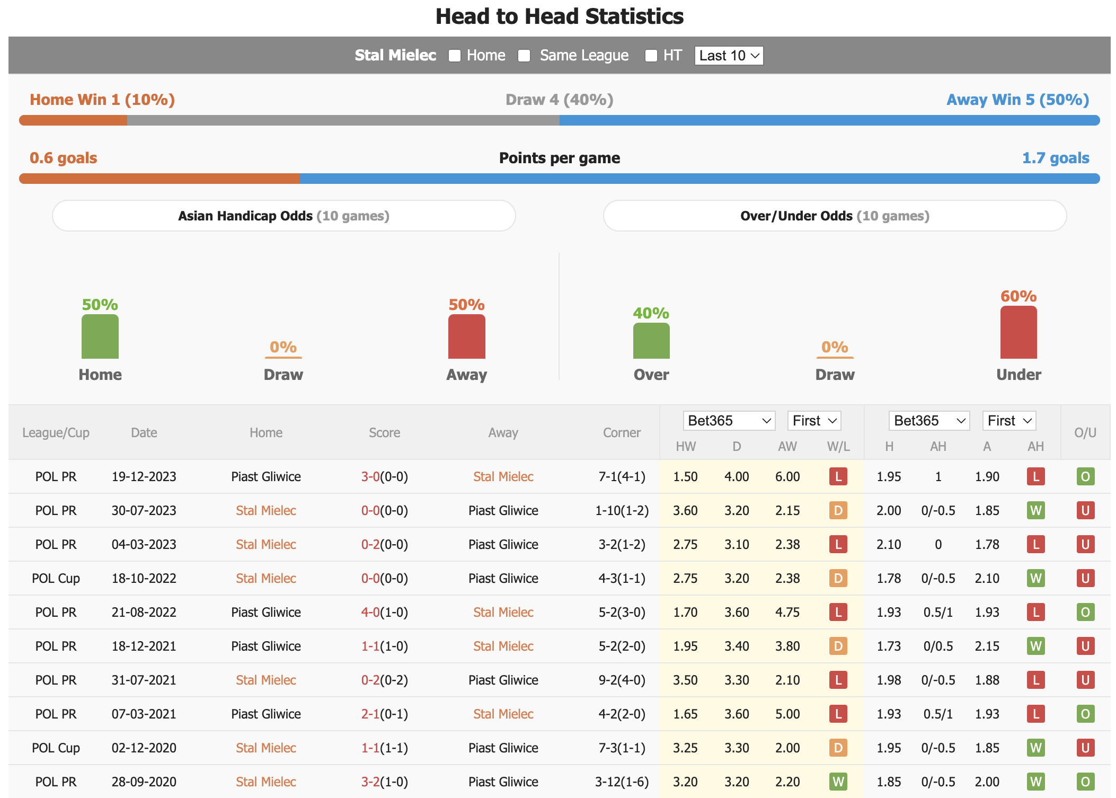
Task: Click the orange Home Win progress segment
Action: point(73,120)
